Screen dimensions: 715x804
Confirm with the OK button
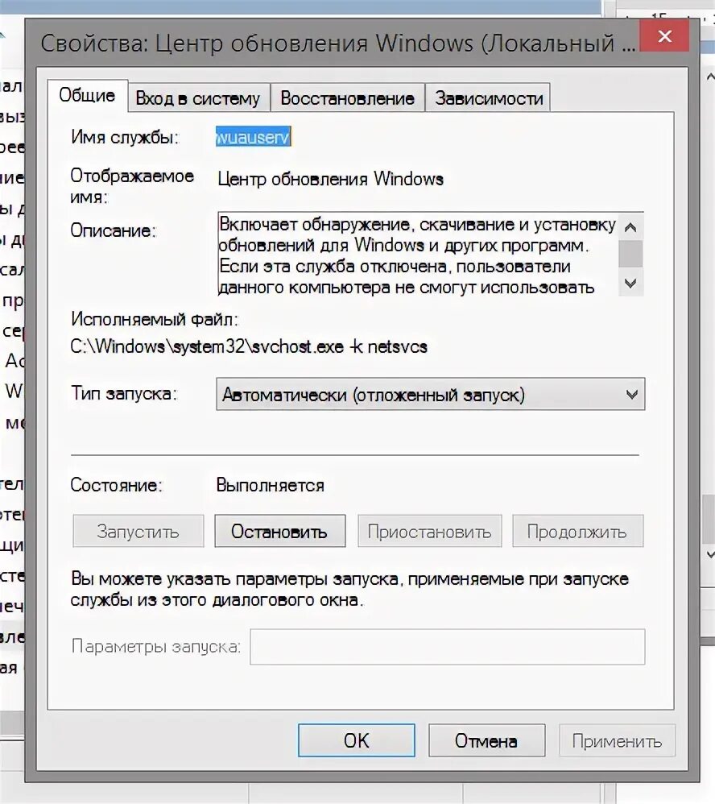[x=356, y=740]
